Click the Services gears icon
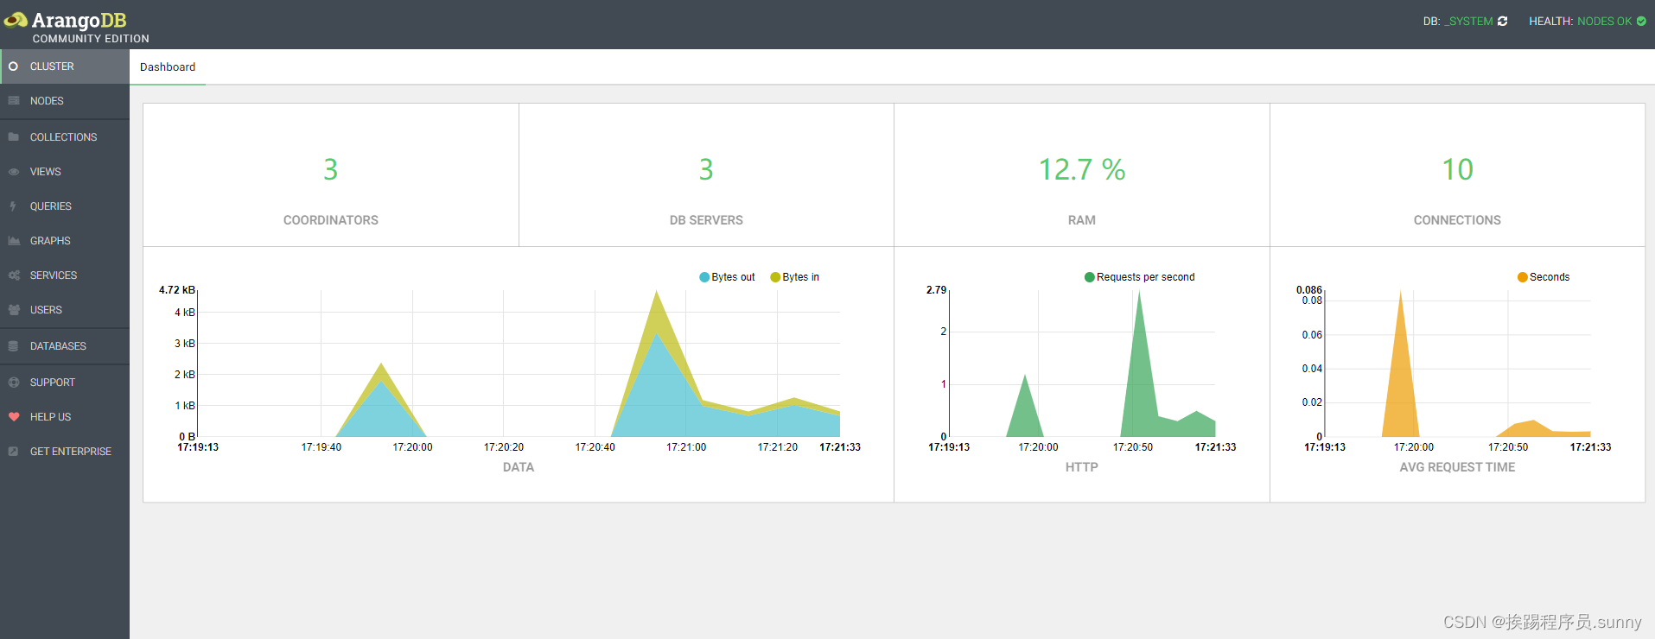 point(14,275)
